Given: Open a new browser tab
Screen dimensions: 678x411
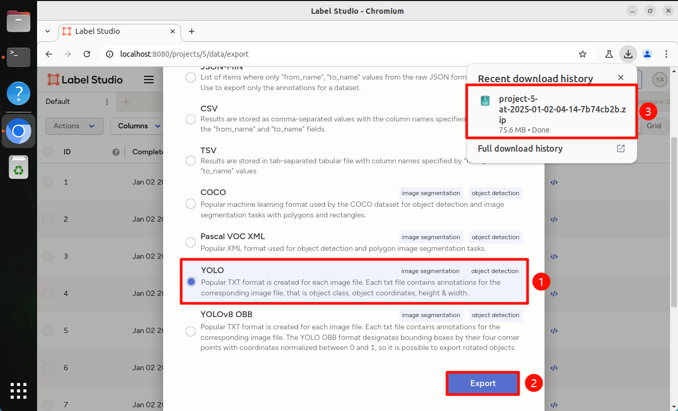Looking at the screenshot, I should pyautogui.click(x=192, y=31).
